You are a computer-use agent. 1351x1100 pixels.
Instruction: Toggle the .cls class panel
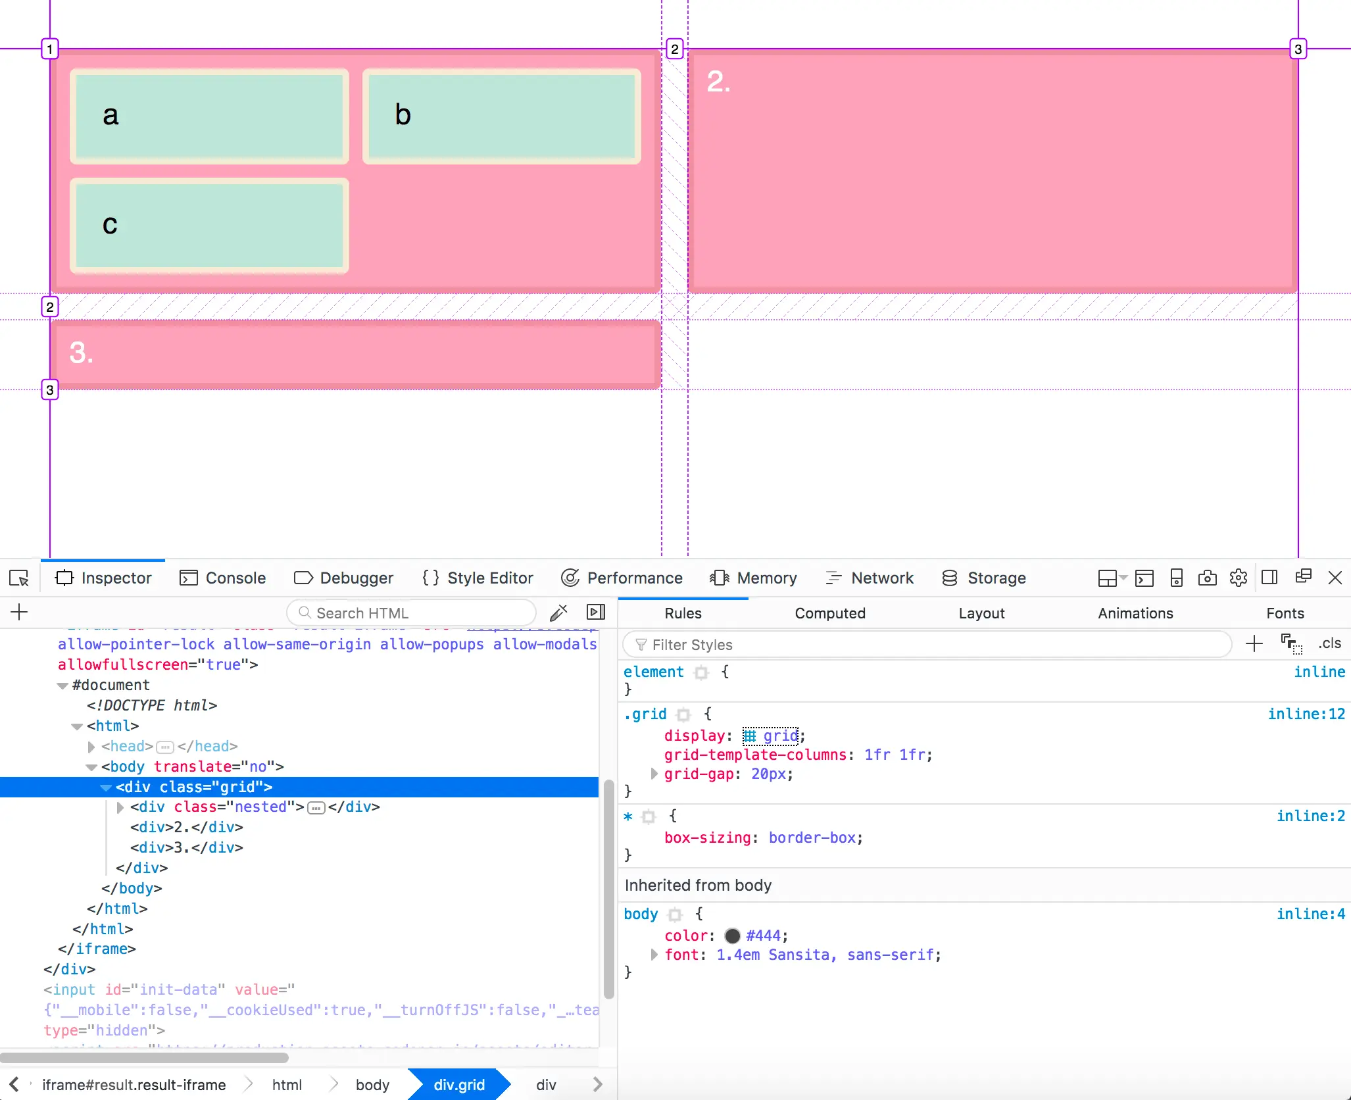[1329, 643]
